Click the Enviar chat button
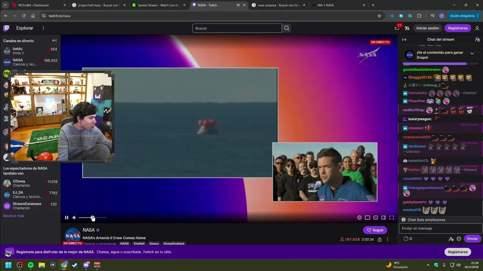Viewport: 483px width, 271px height. [x=472, y=239]
